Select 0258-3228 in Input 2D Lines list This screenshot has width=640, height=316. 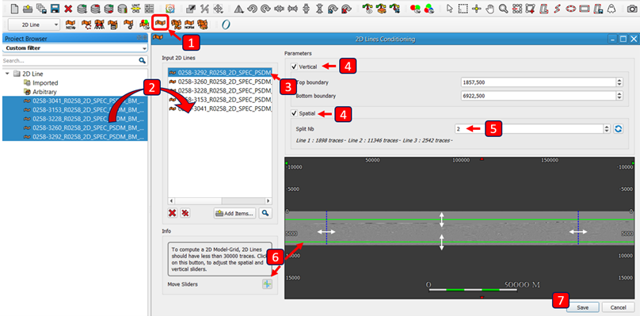220,90
